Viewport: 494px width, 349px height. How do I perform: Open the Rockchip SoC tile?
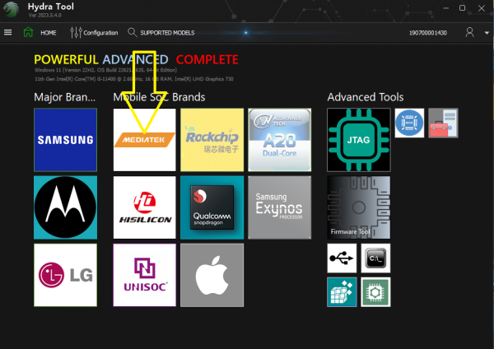pyautogui.click(x=212, y=140)
